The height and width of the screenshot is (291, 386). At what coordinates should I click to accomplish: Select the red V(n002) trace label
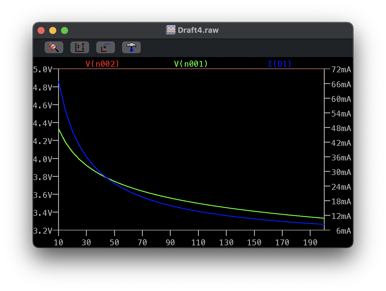tap(102, 64)
